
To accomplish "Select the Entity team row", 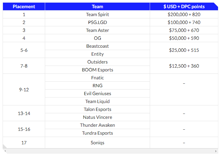I will pos(97,54).
